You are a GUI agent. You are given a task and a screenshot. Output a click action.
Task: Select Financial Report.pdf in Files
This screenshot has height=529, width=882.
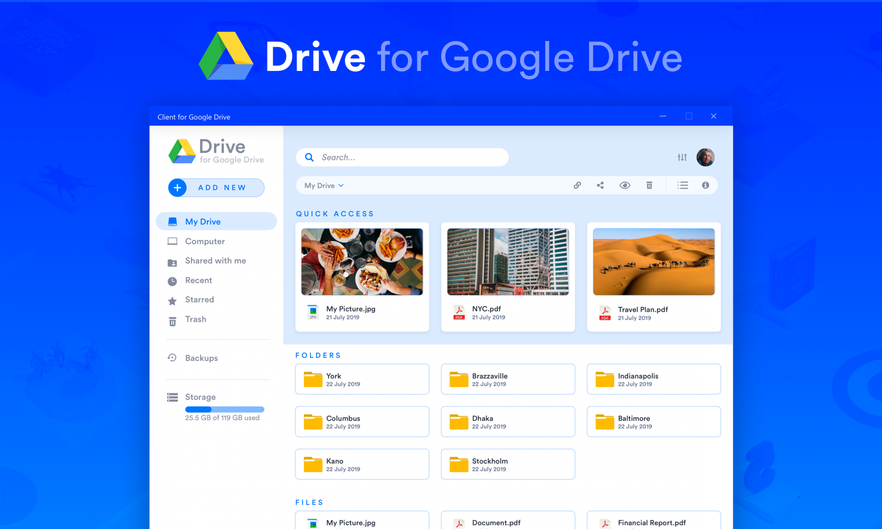click(654, 521)
